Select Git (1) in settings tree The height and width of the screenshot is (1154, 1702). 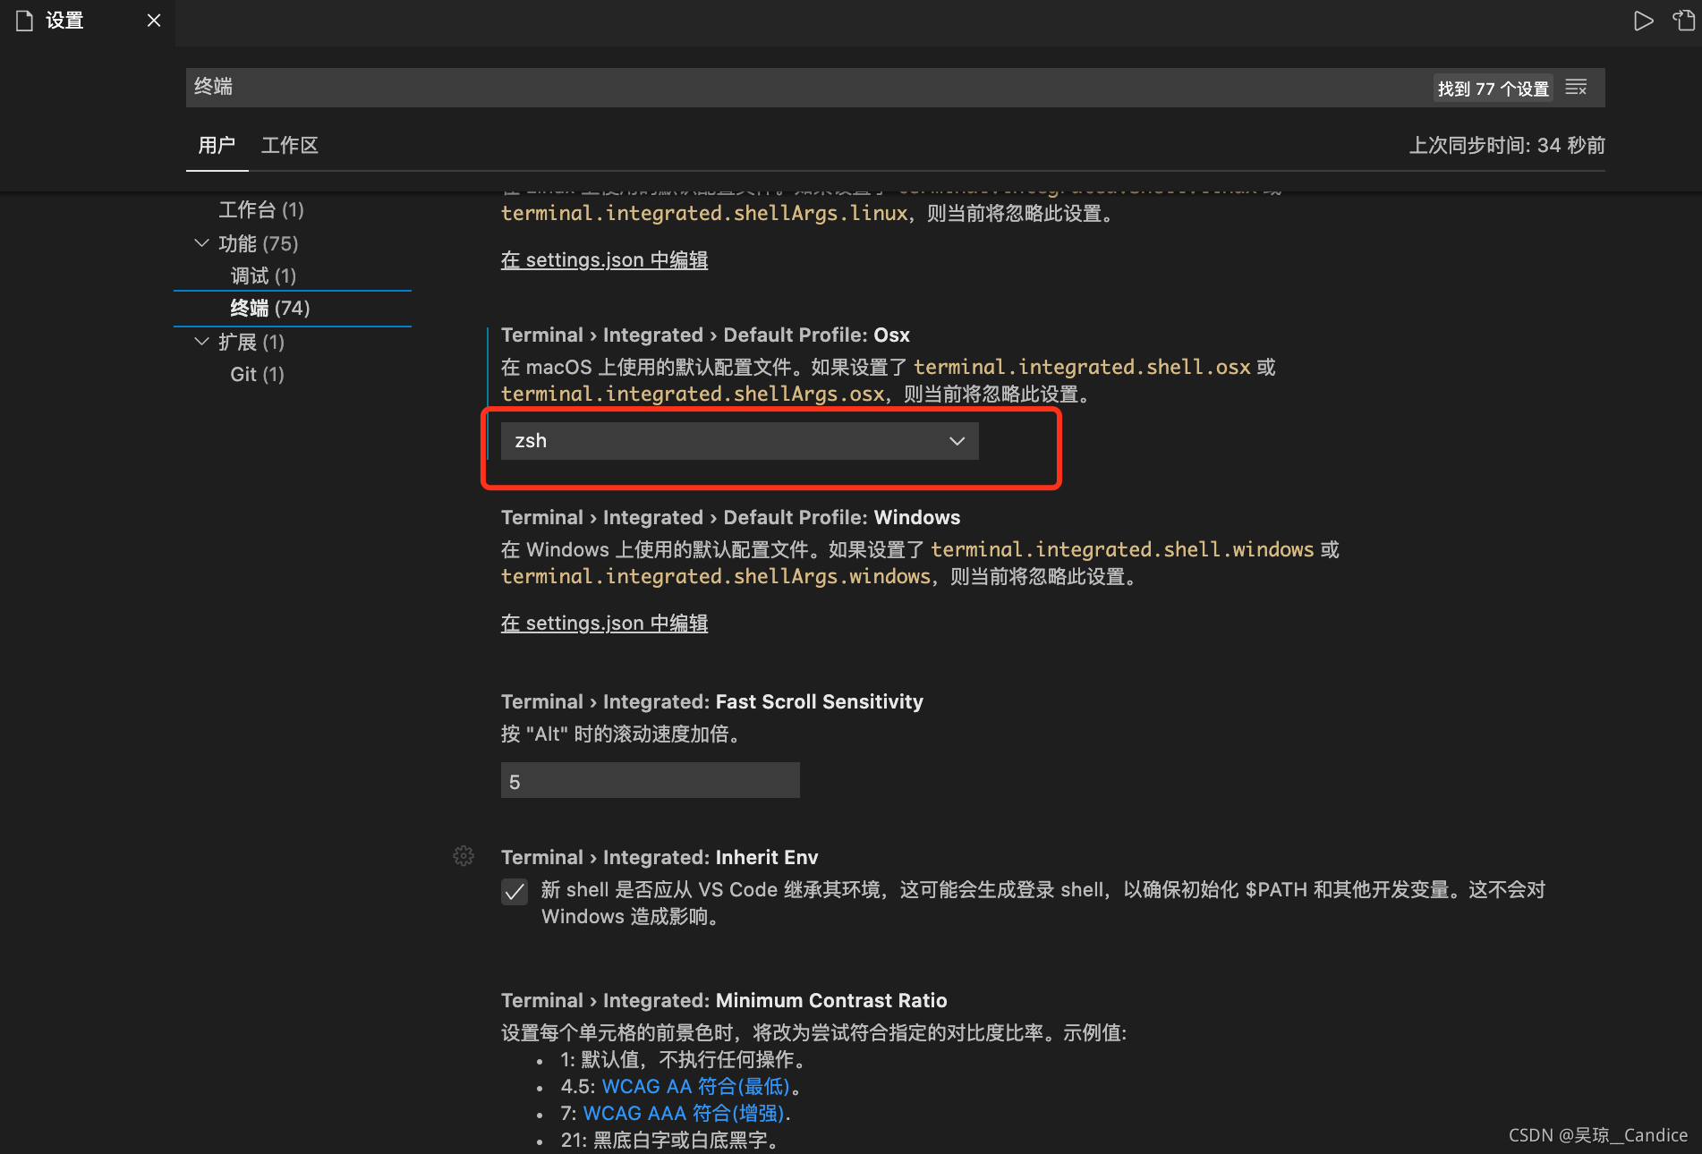pyautogui.click(x=257, y=375)
